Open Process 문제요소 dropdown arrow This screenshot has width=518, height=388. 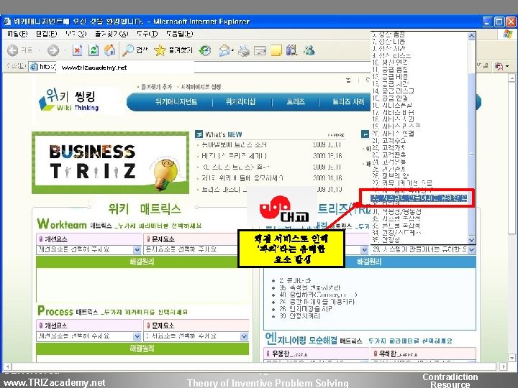(x=244, y=336)
